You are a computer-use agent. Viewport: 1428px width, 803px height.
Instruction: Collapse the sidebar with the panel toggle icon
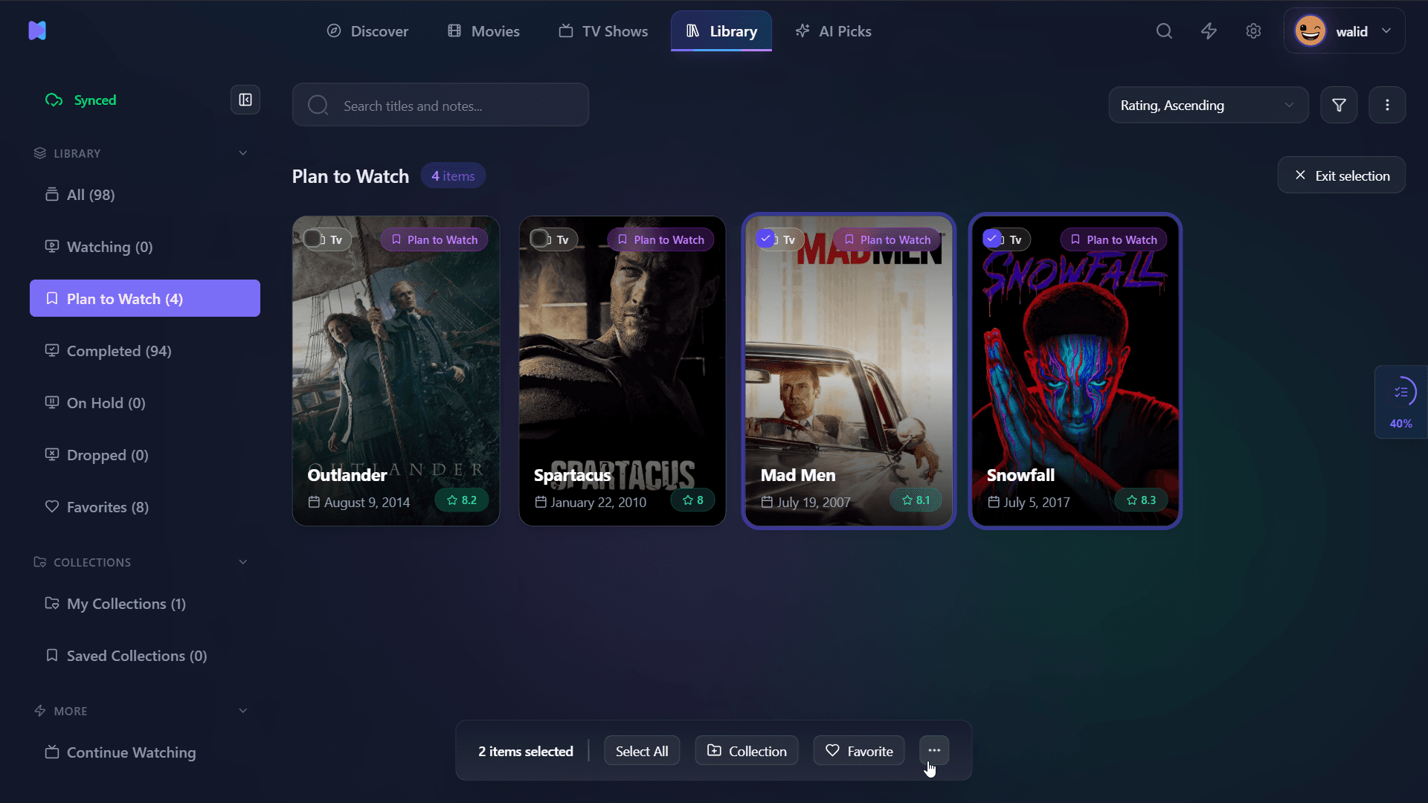coord(245,100)
